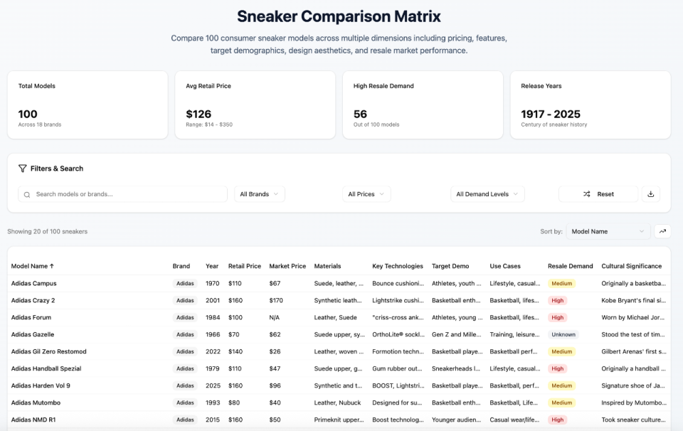Click the Unknown badge in Adidas Gazelle row

click(563, 334)
